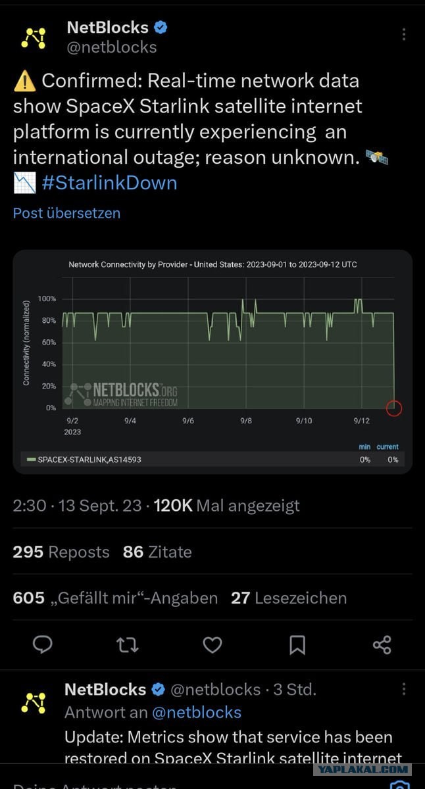Image resolution: width=425 pixels, height=789 pixels.
Task: Open NetBlocks profile avatar at top
Action: pos(33,38)
